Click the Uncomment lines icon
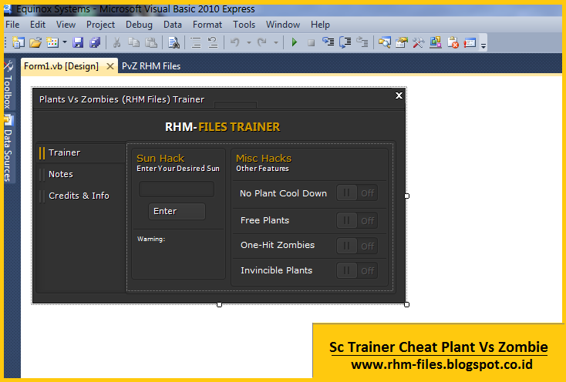 [x=213, y=42]
